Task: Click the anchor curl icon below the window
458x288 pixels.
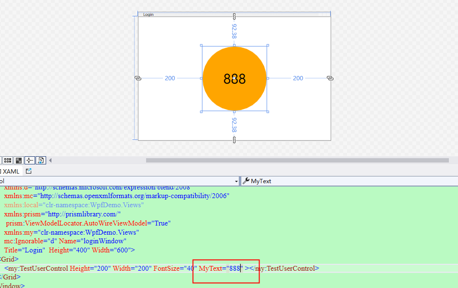Action: pos(234,140)
